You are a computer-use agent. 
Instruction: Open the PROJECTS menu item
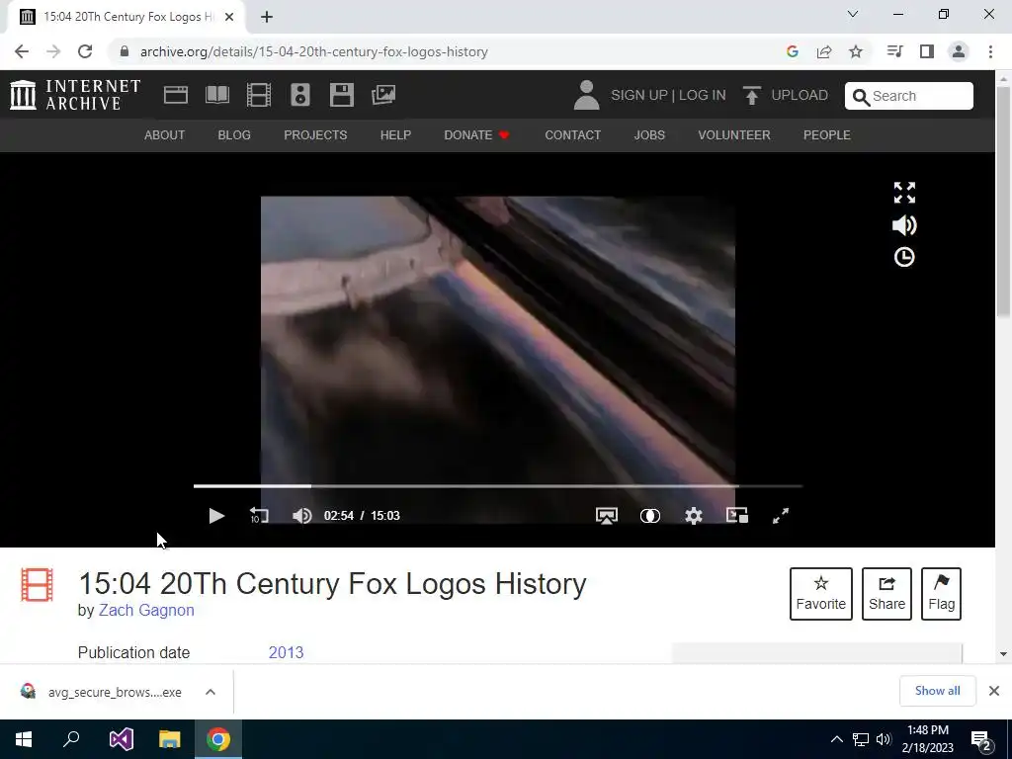(x=315, y=134)
